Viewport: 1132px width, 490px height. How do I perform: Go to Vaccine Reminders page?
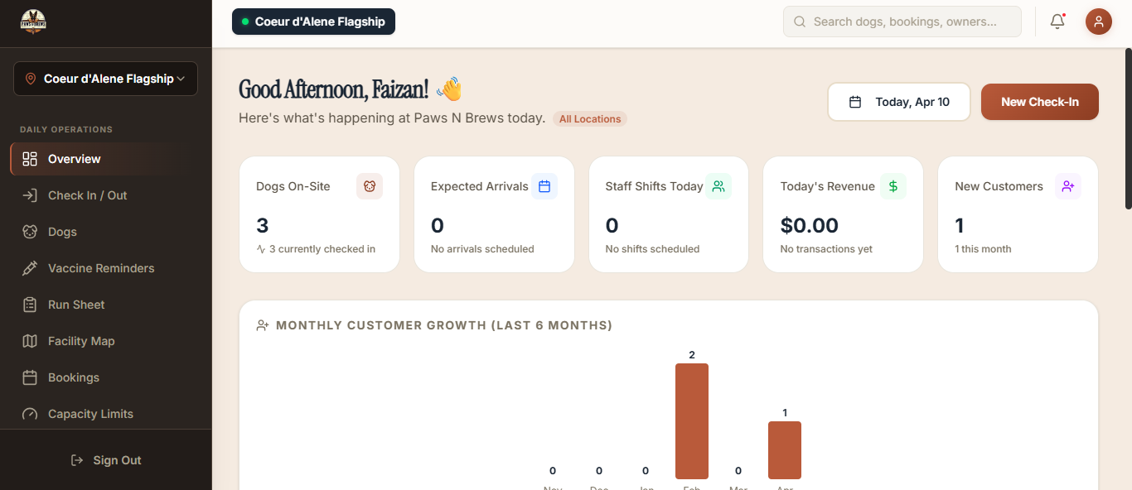[100, 268]
